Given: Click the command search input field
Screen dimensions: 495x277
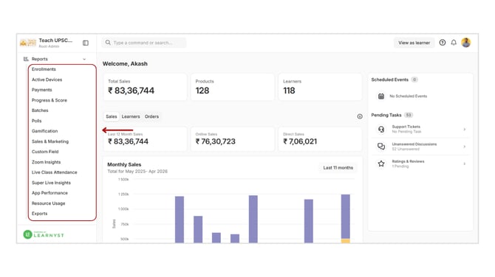Looking at the screenshot, I should [144, 43].
